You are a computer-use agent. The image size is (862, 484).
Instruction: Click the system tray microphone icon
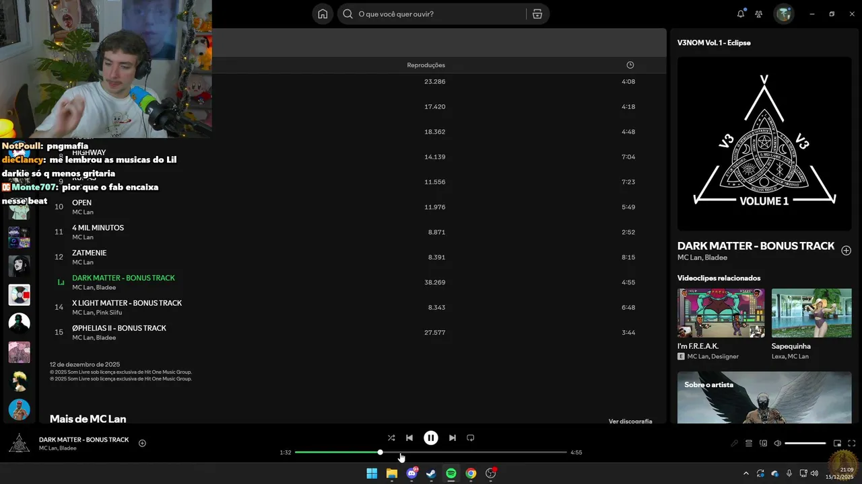[x=789, y=473]
